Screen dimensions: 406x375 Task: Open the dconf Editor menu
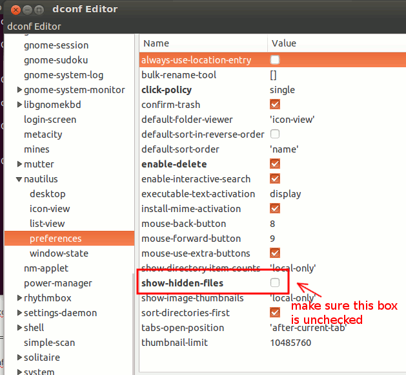[x=34, y=27]
